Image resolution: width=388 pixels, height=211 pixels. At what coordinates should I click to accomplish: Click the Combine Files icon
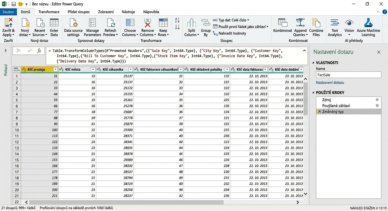pos(316,23)
